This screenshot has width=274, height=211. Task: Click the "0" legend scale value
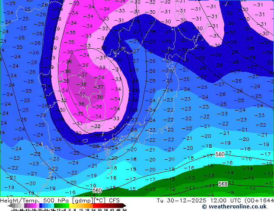tap(70, 210)
